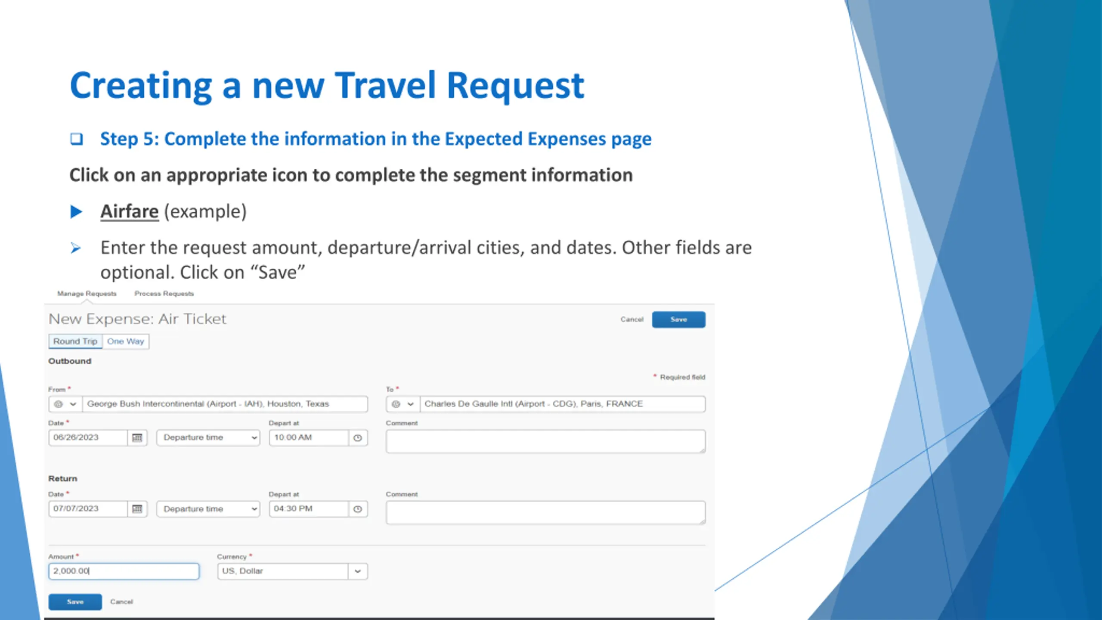Select the One Way option
This screenshot has height=620, width=1102.
point(126,341)
